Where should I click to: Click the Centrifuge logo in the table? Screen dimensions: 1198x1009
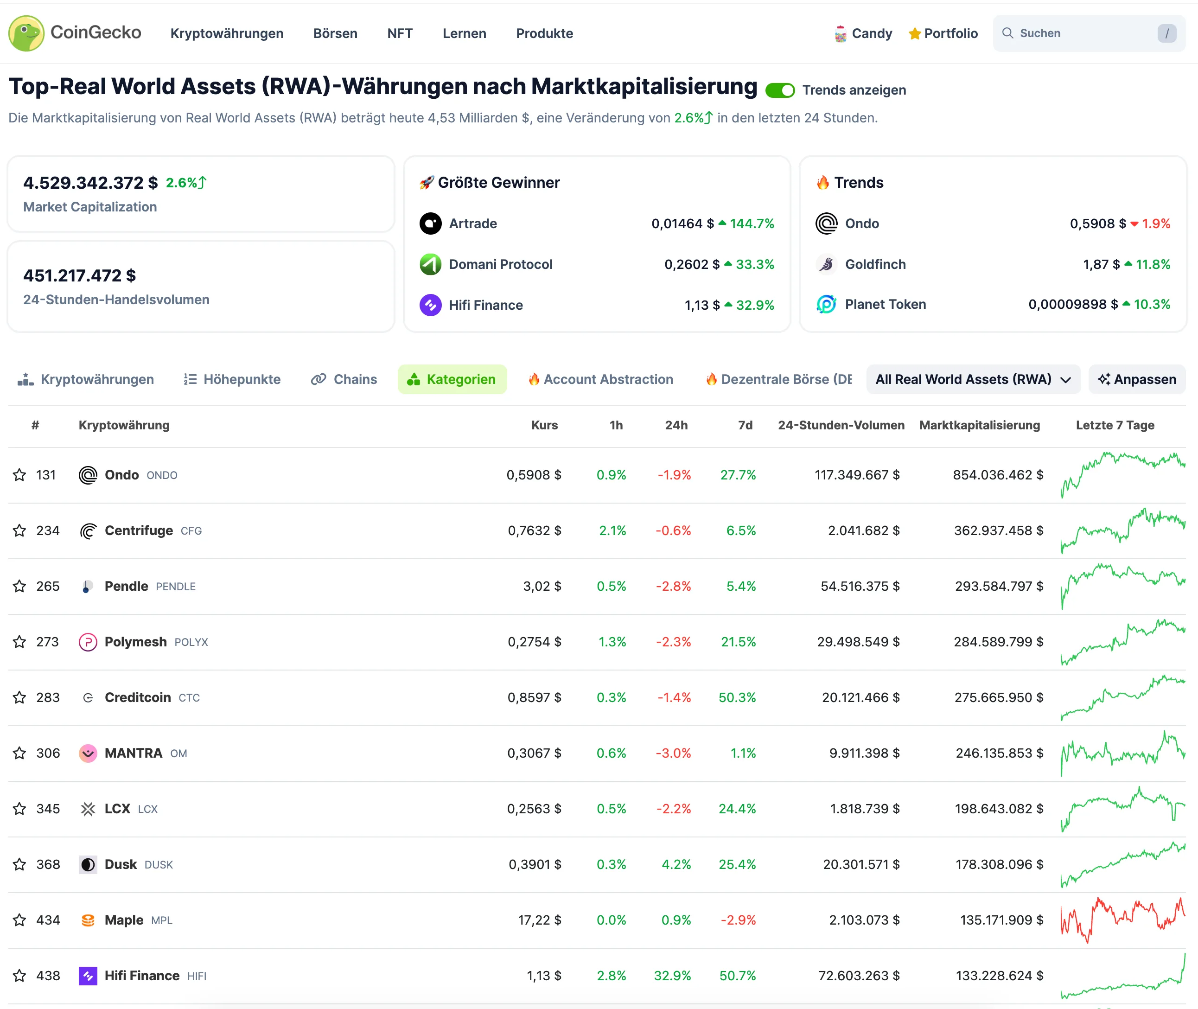(x=88, y=531)
